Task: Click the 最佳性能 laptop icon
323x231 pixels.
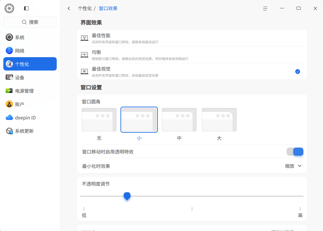Action: coord(84,38)
